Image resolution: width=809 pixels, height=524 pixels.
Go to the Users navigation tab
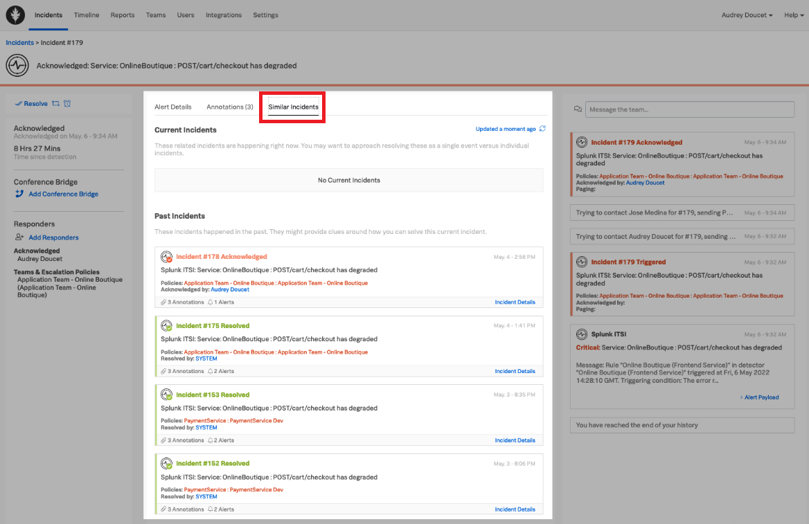coord(186,15)
